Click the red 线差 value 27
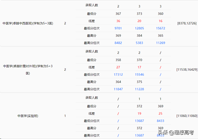The height and width of the screenshot is (139, 198). (x=118, y=67)
